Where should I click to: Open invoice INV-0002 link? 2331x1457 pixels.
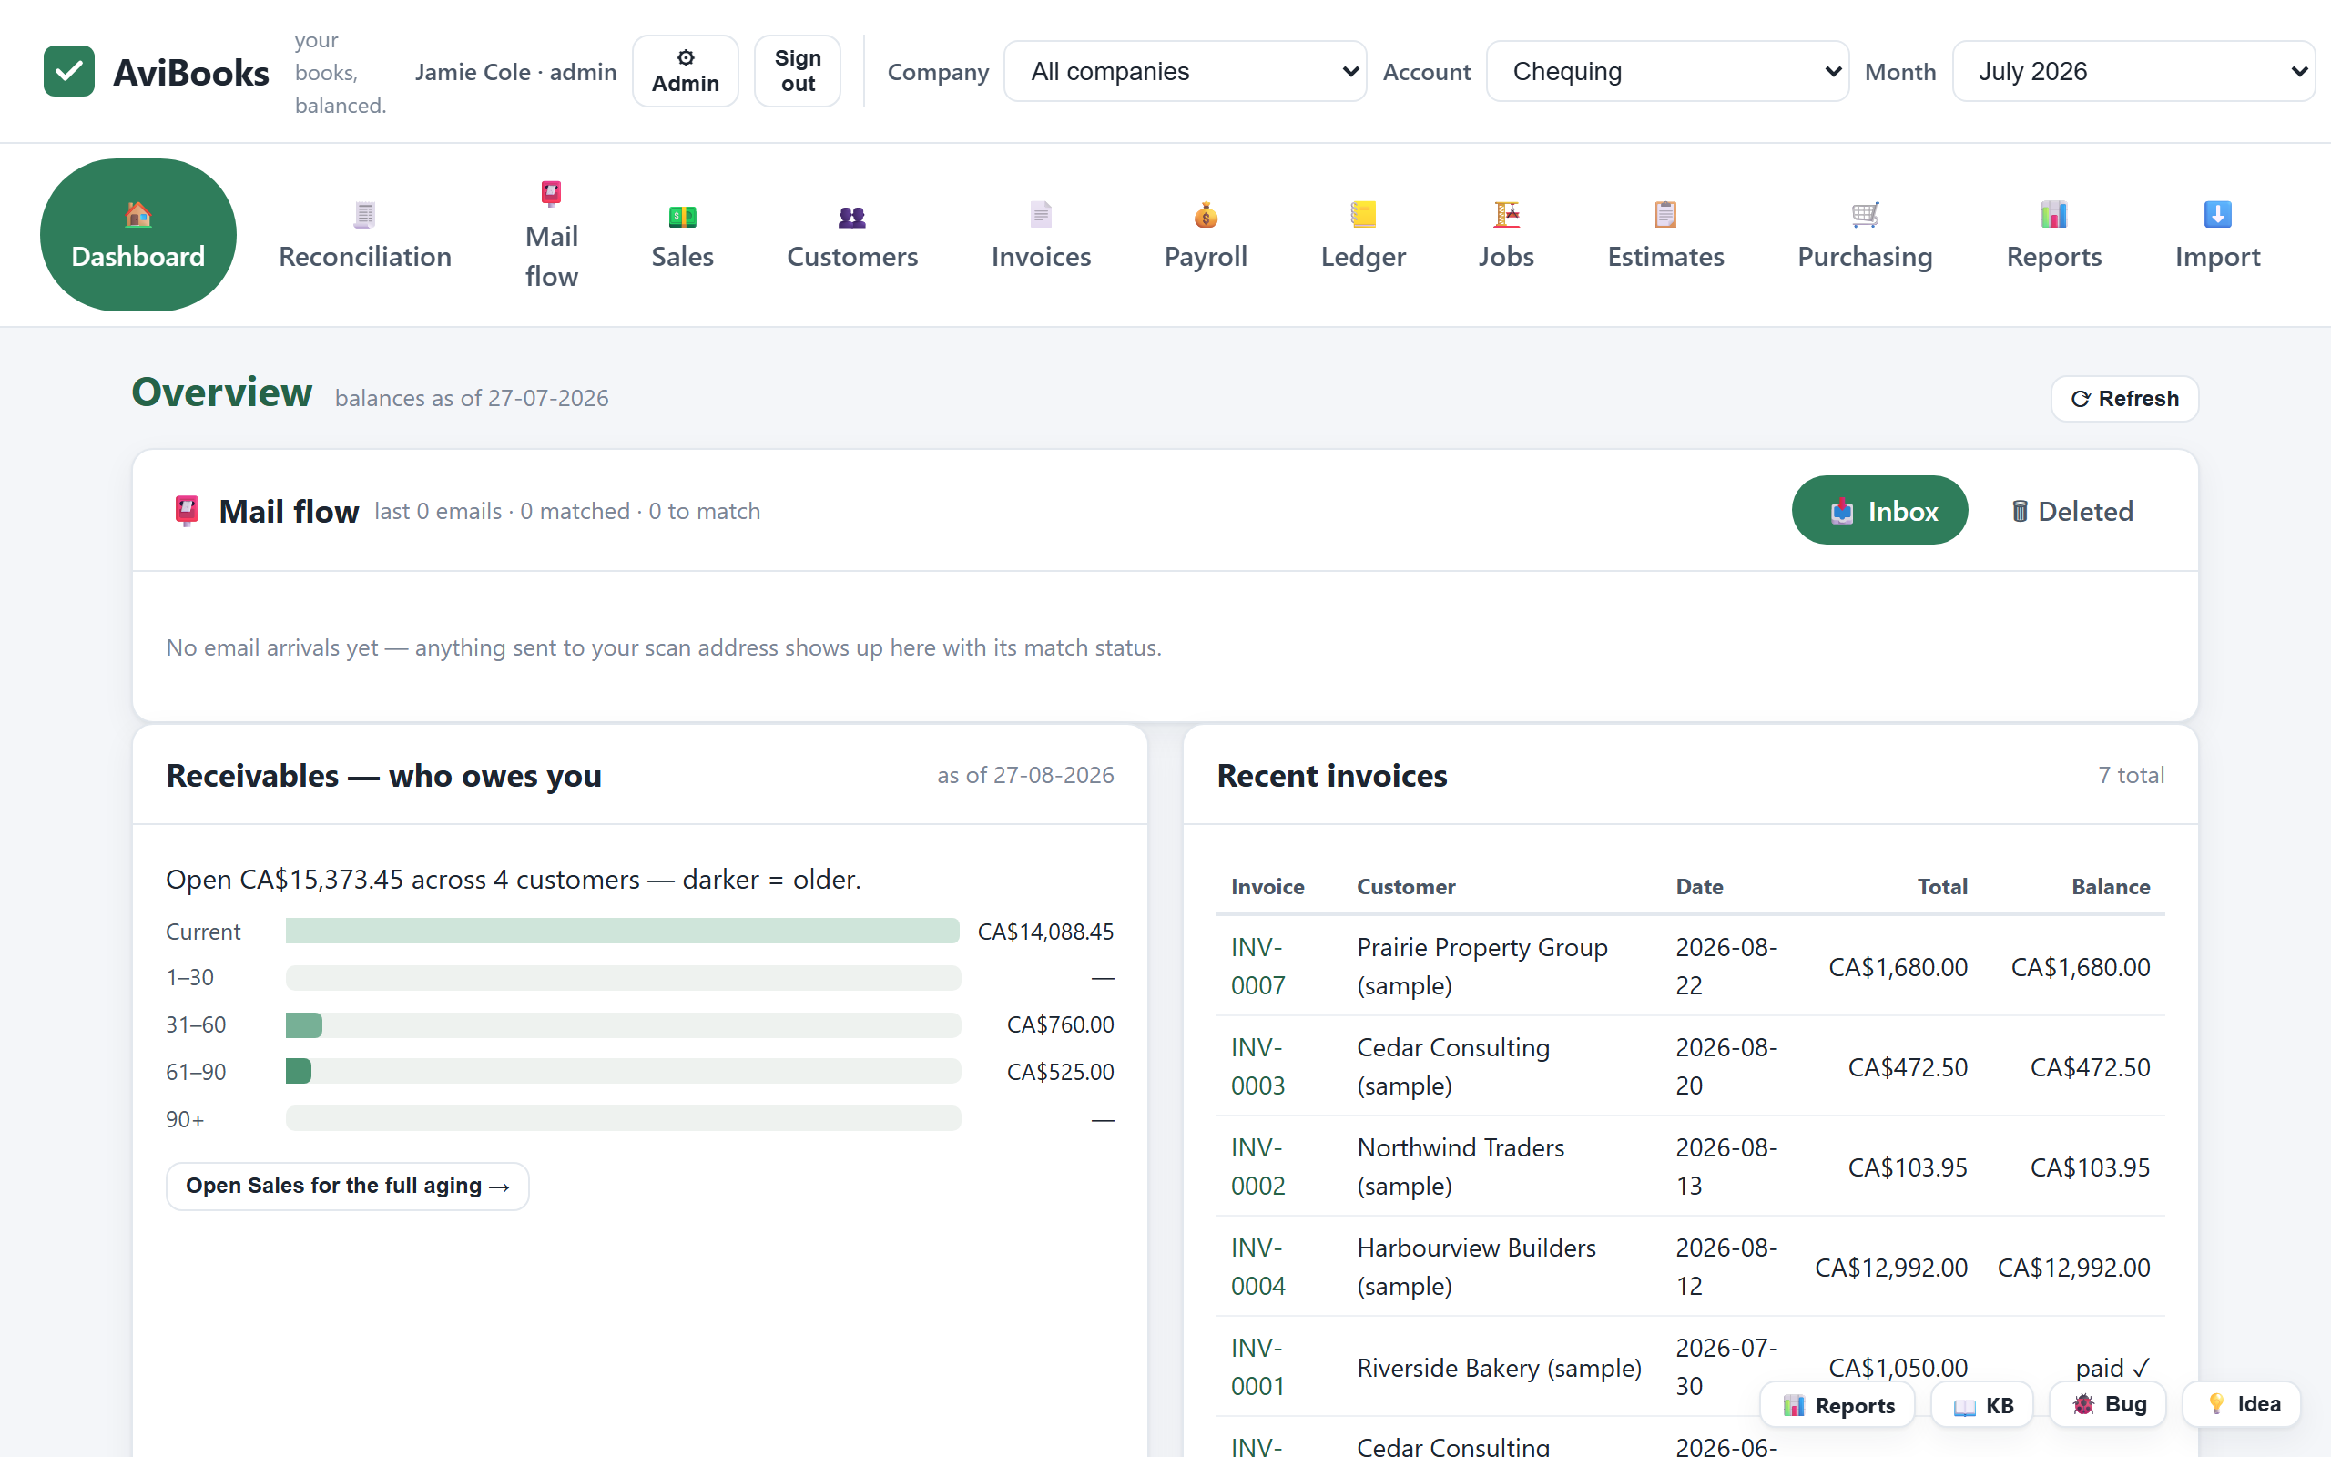click(1257, 1167)
